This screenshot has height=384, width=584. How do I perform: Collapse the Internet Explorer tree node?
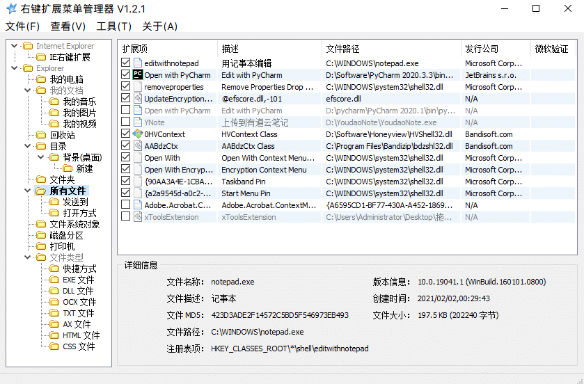(x=14, y=46)
